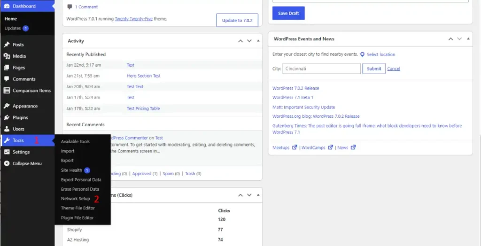Open Site Health submenu item

tap(71, 170)
